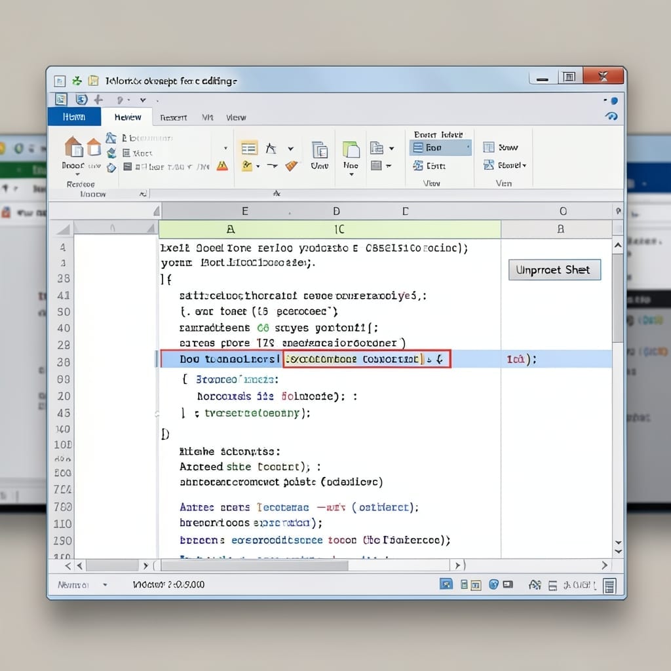This screenshot has width=671, height=671.
Task: Expand the 'Stonel' dropdown in ribbon
Action: click(524, 165)
